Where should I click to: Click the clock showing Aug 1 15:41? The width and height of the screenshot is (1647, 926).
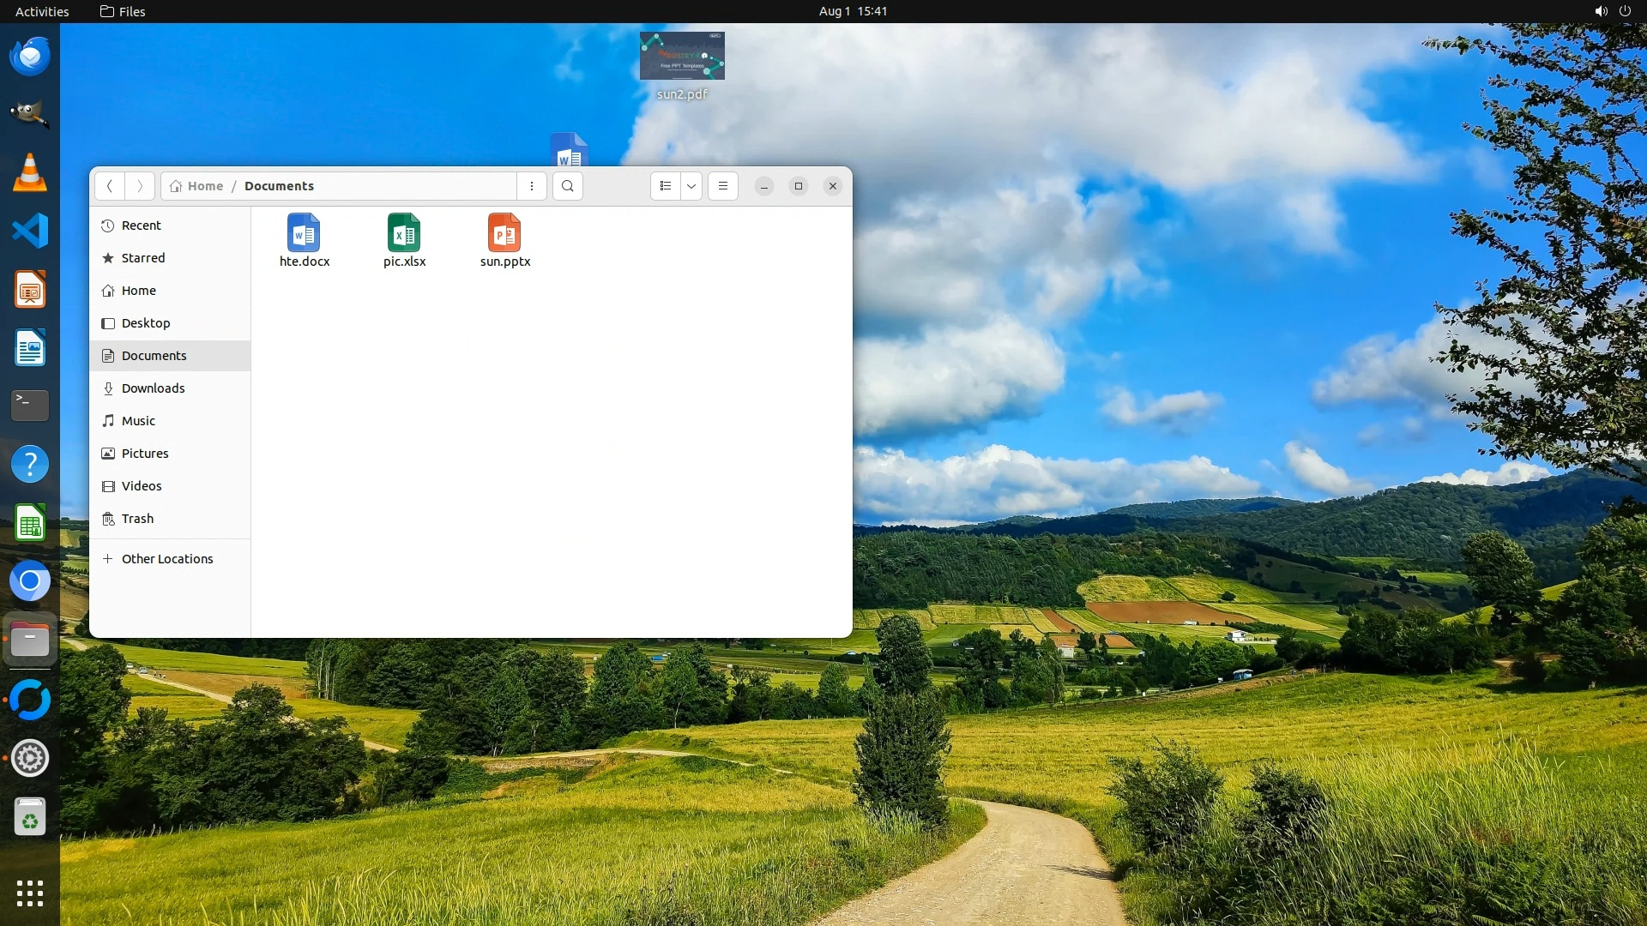point(853,11)
